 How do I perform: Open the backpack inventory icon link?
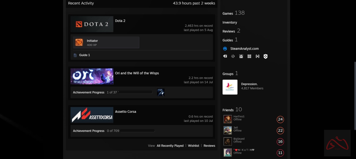click(241, 56)
